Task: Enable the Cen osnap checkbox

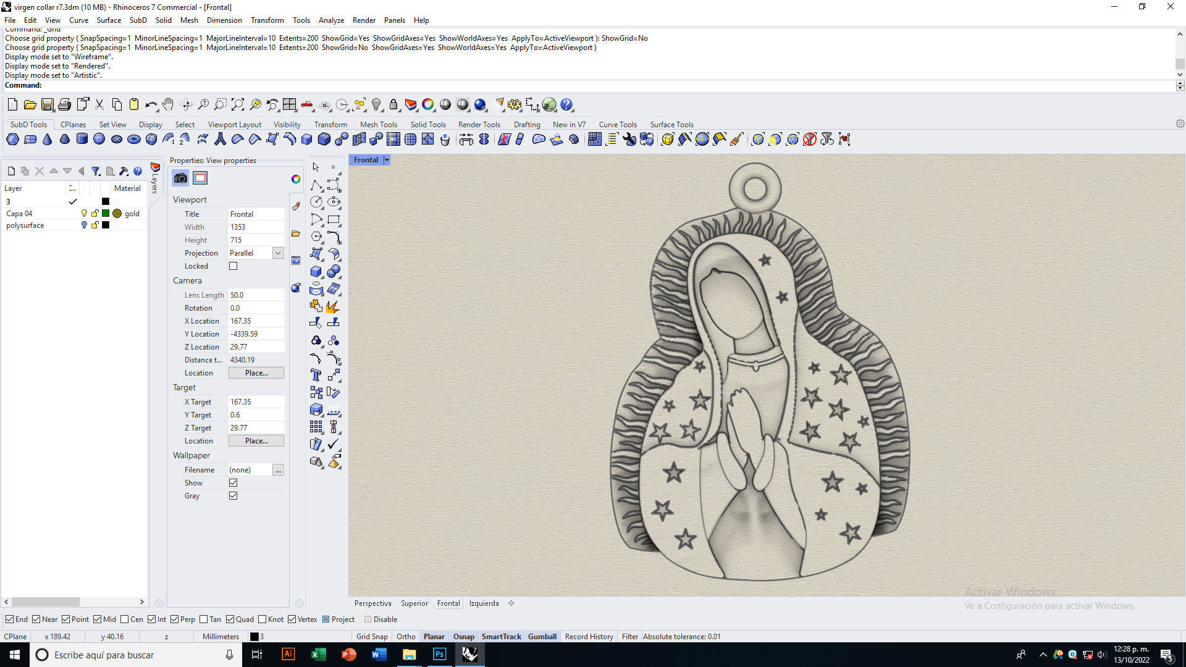Action: (x=124, y=619)
